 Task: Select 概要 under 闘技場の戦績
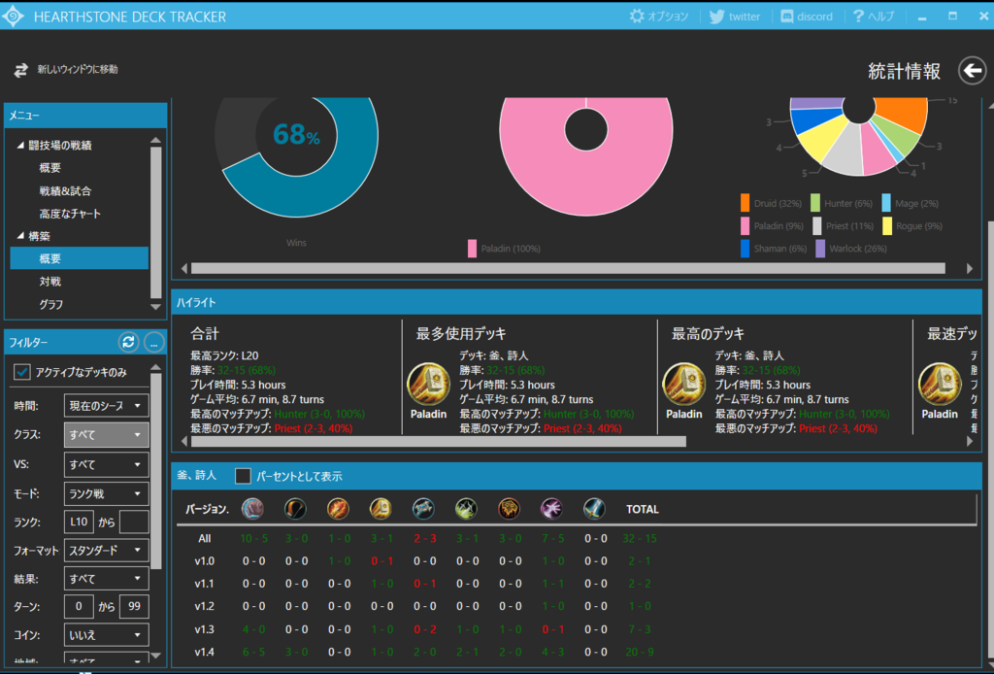(50, 168)
